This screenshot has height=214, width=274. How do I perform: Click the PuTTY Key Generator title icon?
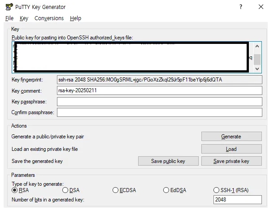[9, 7]
